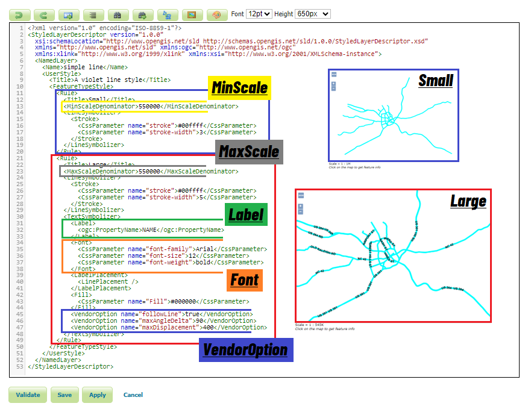The height and width of the screenshot is (412, 528).
Task: Cancel editing via the Cancel link
Action: point(133,395)
